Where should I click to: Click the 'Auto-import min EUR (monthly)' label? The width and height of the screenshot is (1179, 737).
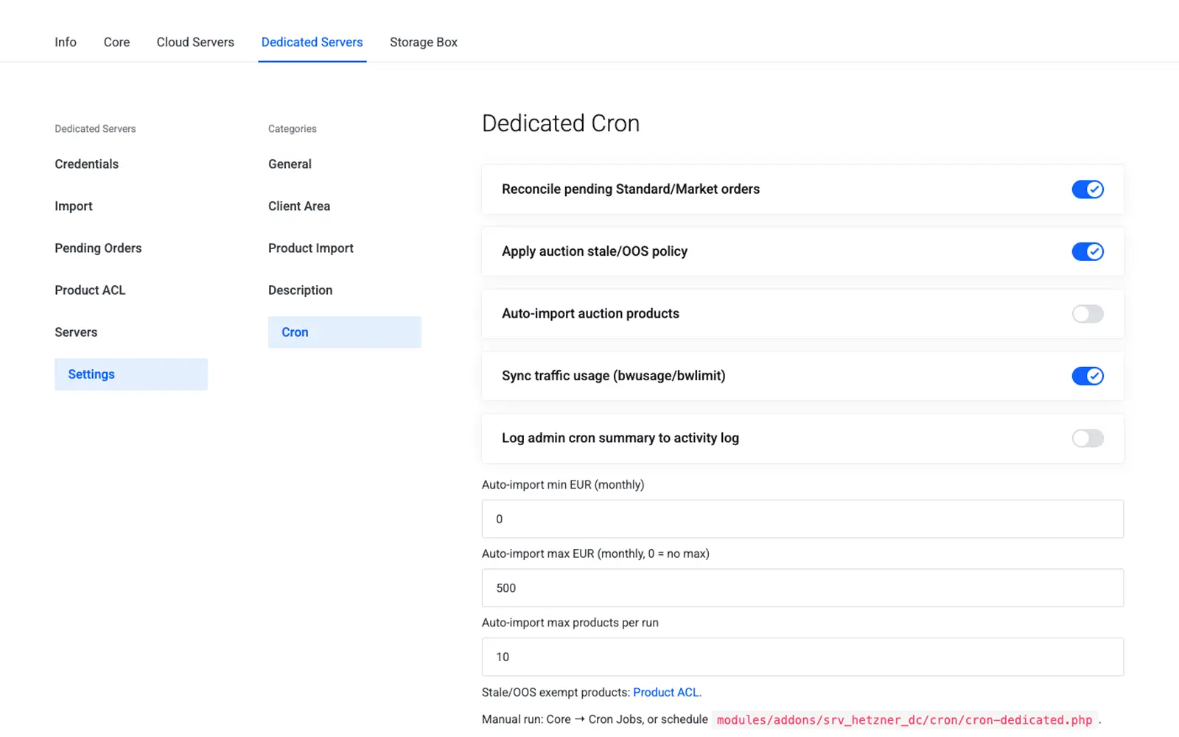pyautogui.click(x=563, y=485)
